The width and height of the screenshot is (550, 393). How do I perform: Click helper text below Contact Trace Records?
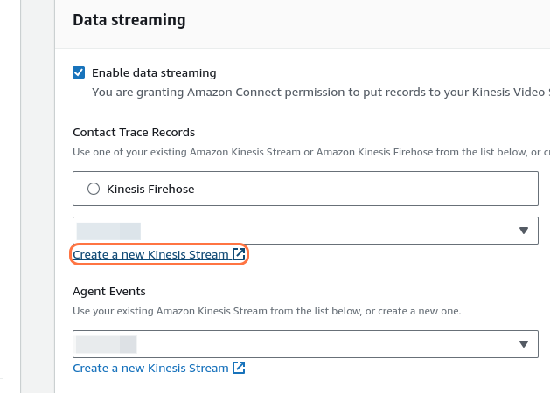(x=306, y=153)
